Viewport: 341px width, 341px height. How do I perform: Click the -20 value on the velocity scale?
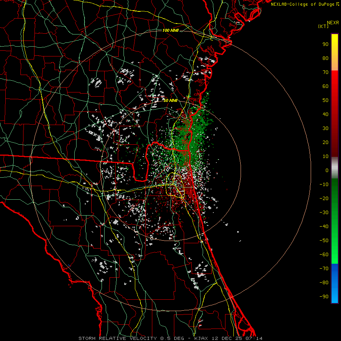click(324, 199)
